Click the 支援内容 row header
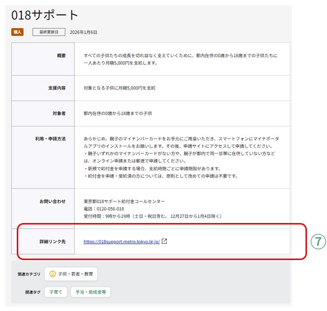The height and width of the screenshot is (311, 327). pyautogui.click(x=57, y=88)
